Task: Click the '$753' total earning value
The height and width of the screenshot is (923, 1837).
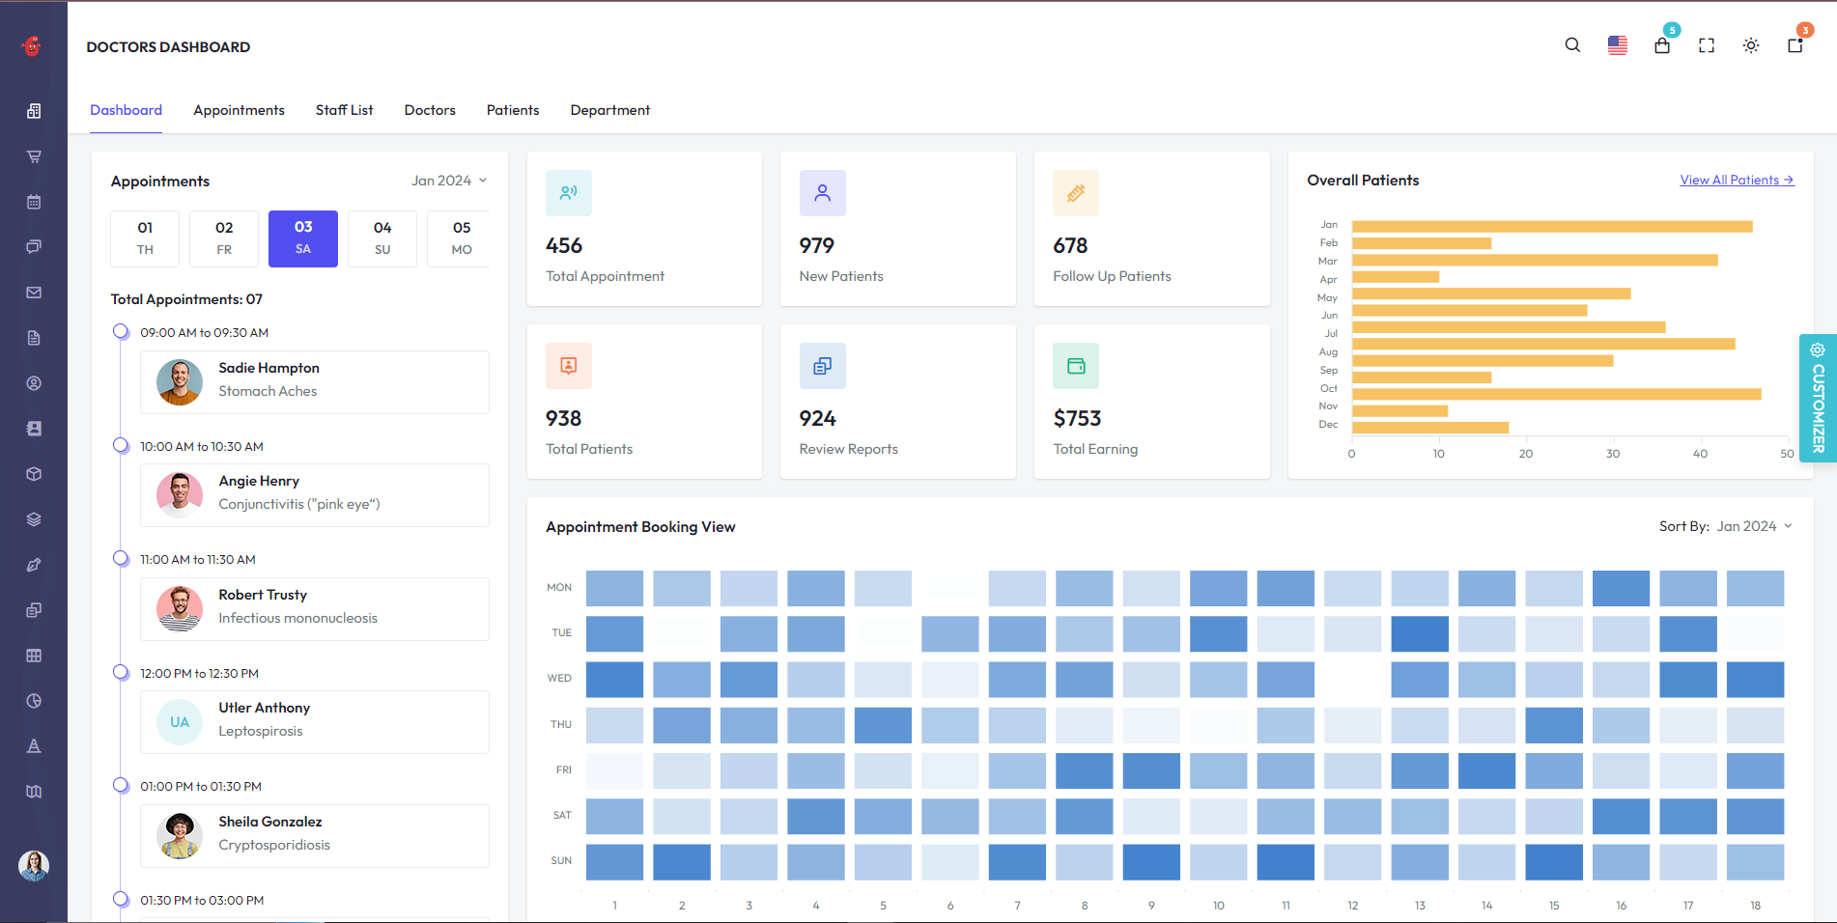Action: pyautogui.click(x=1077, y=419)
